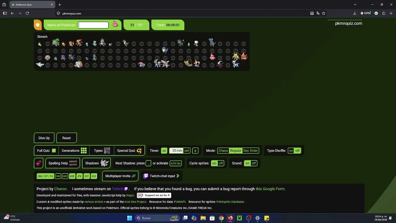This screenshot has width=396, height=223.
Task: Open the Icon Dex Project link
Action: [x=135, y=202]
